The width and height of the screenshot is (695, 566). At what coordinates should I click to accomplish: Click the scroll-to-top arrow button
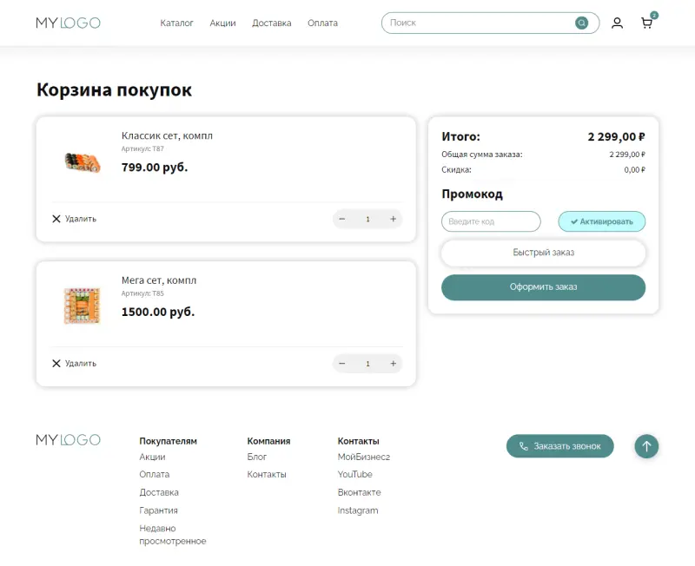click(x=646, y=446)
